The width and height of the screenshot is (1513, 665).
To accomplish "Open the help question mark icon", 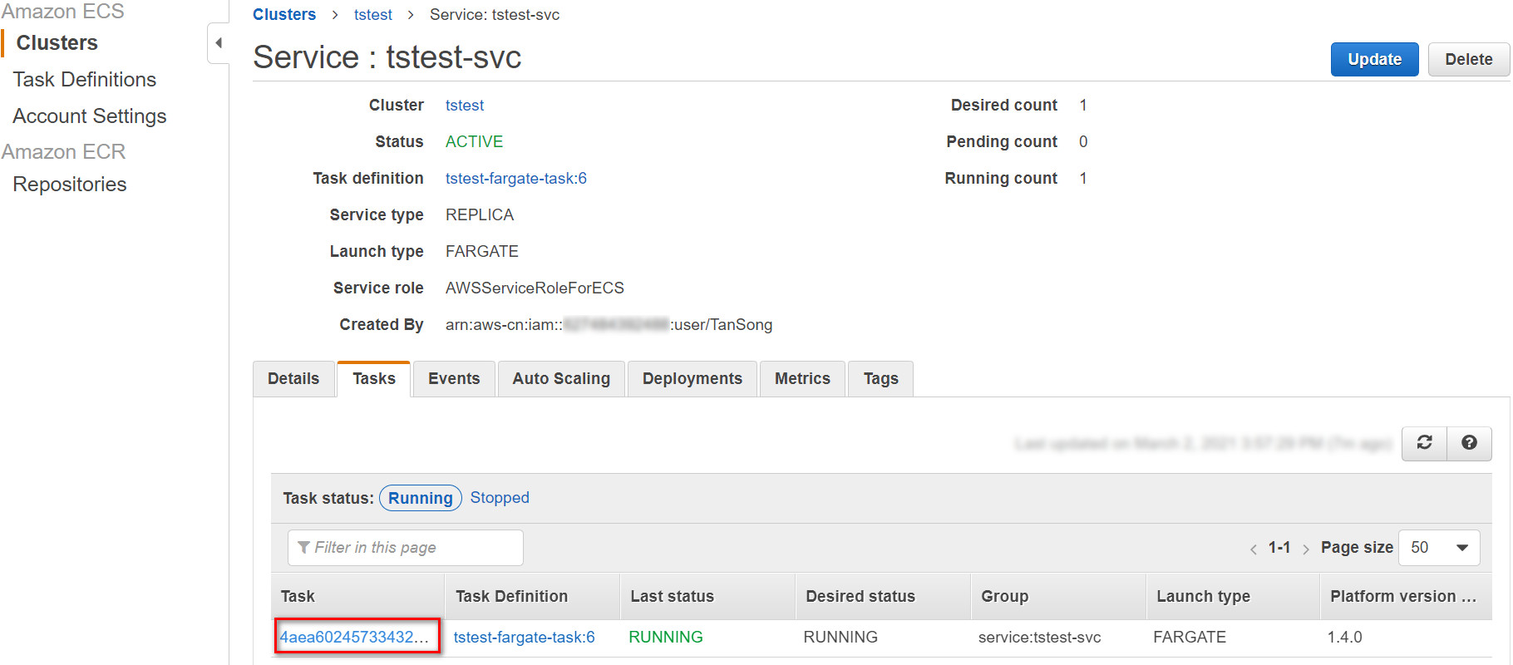I will tap(1469, 443).
